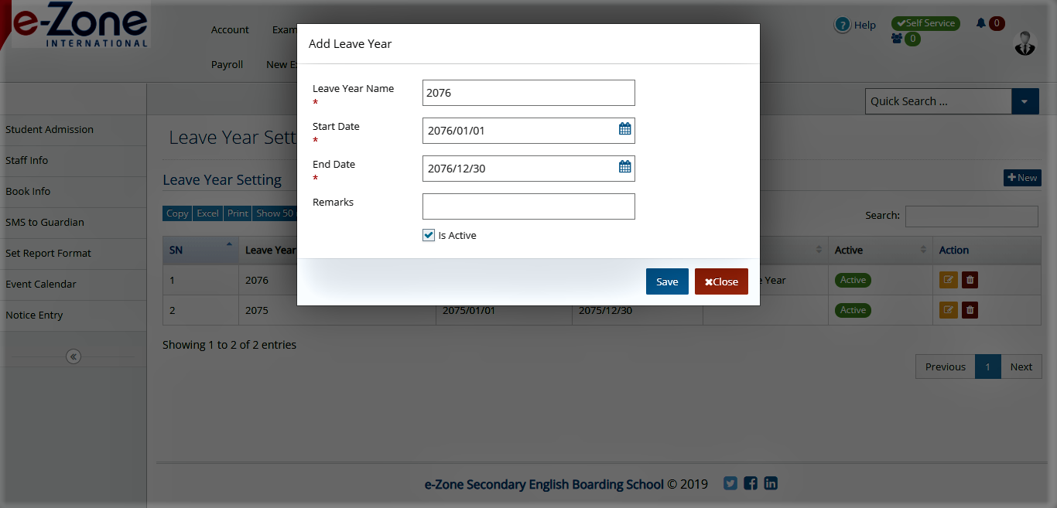Focus the End Date field

(x=528, y=169)
